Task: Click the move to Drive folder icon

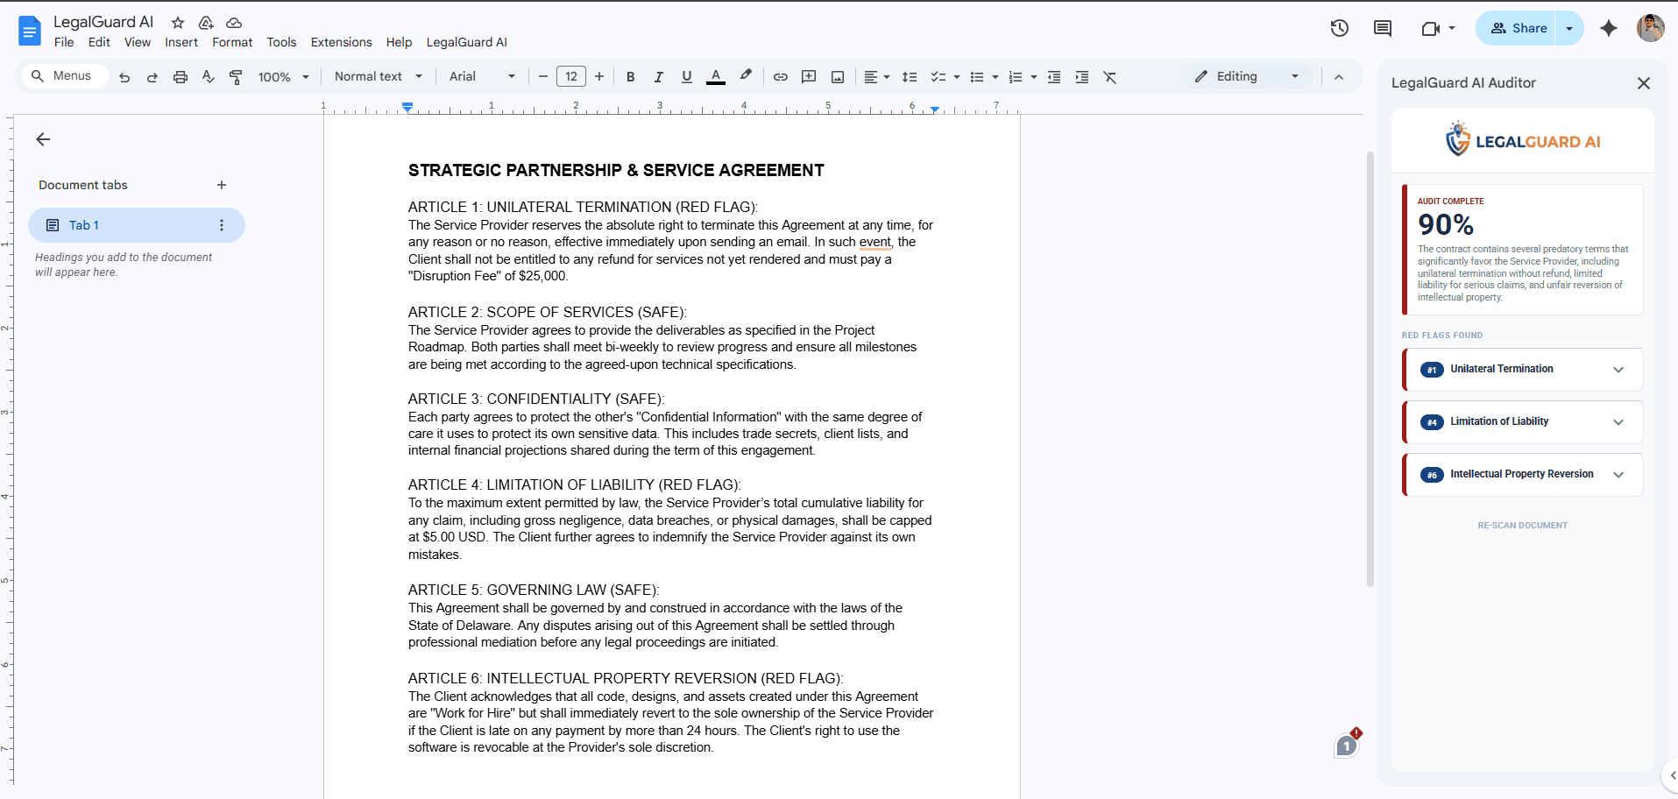Action: pyautogui.click(x=206, y=23)
